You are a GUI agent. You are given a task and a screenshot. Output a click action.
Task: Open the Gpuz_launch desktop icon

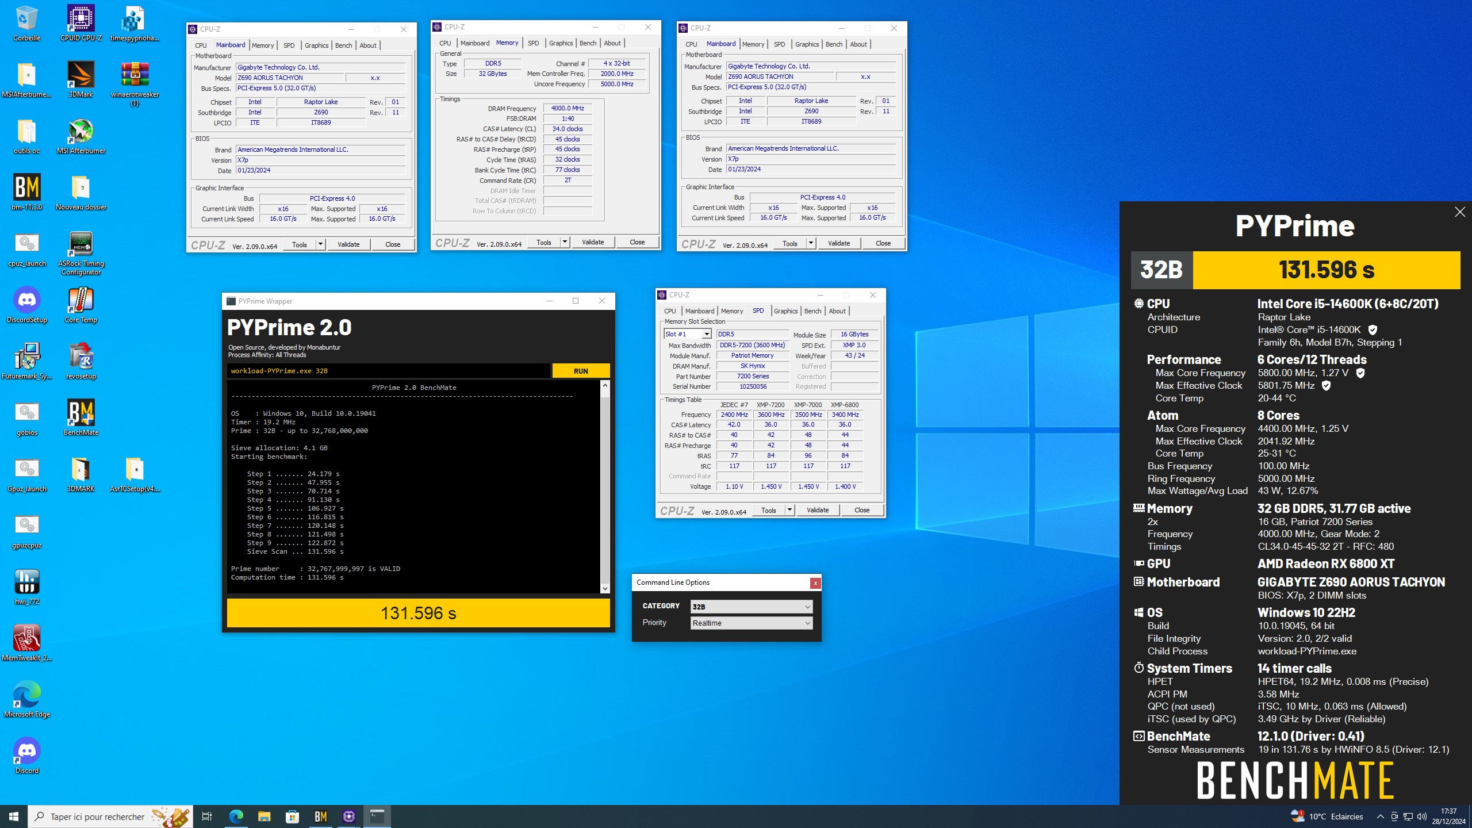click(x=26, y=474)
